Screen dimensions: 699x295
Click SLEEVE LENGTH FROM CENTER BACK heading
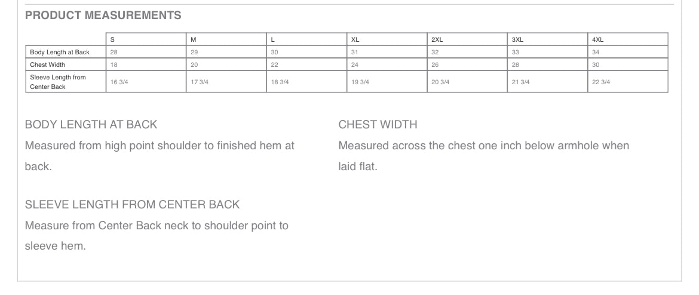pyautogui.click(x=132, y=205)
